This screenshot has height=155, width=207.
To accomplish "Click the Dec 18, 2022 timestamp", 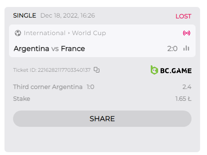I will tap(68, 15).
